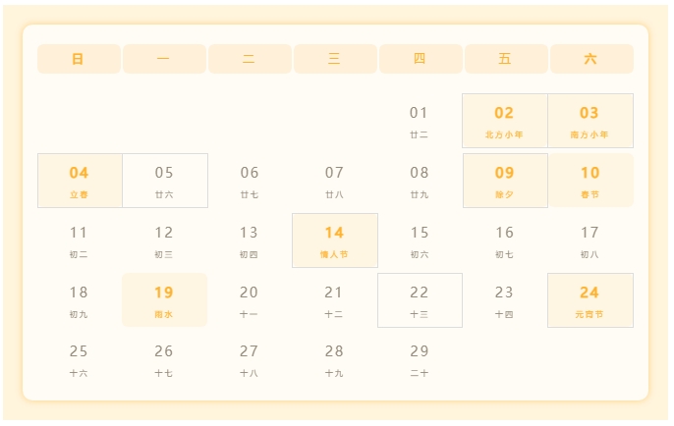The image size is (674, 426).
Task: Pick the 09 除夕 date cell
Action: tap(504, 181)
